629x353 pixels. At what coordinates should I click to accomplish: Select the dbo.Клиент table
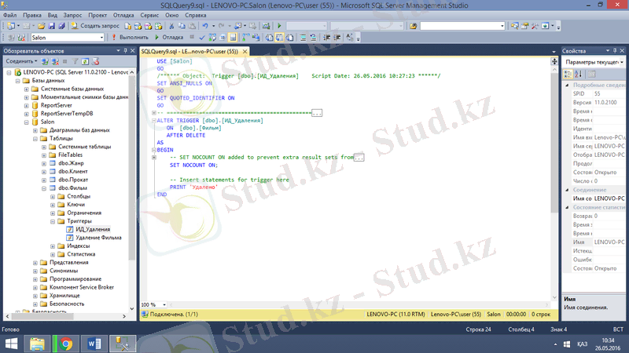tap(72, 172)
